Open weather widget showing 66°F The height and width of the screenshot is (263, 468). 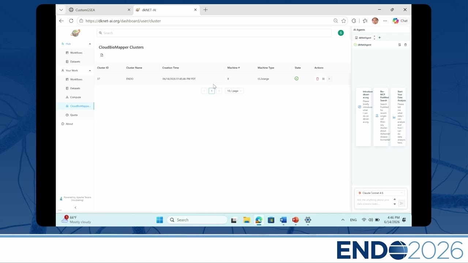pyautogui.click(x=76, y=220)
